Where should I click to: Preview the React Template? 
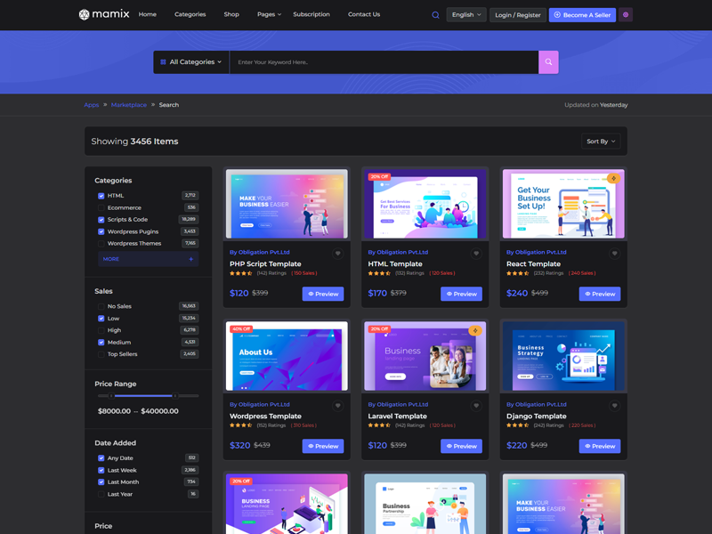click(599, 294)
